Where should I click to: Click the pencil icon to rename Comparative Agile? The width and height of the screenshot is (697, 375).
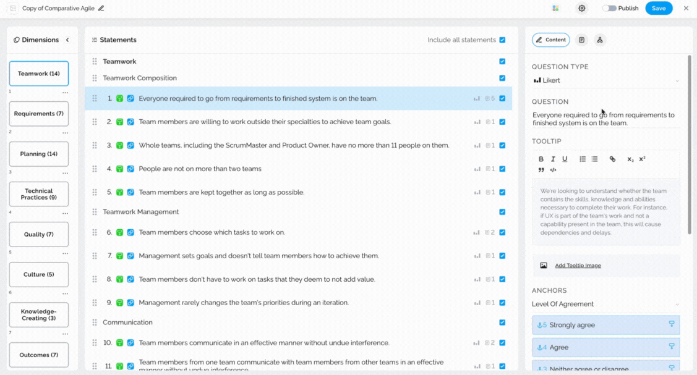point(101,9)
